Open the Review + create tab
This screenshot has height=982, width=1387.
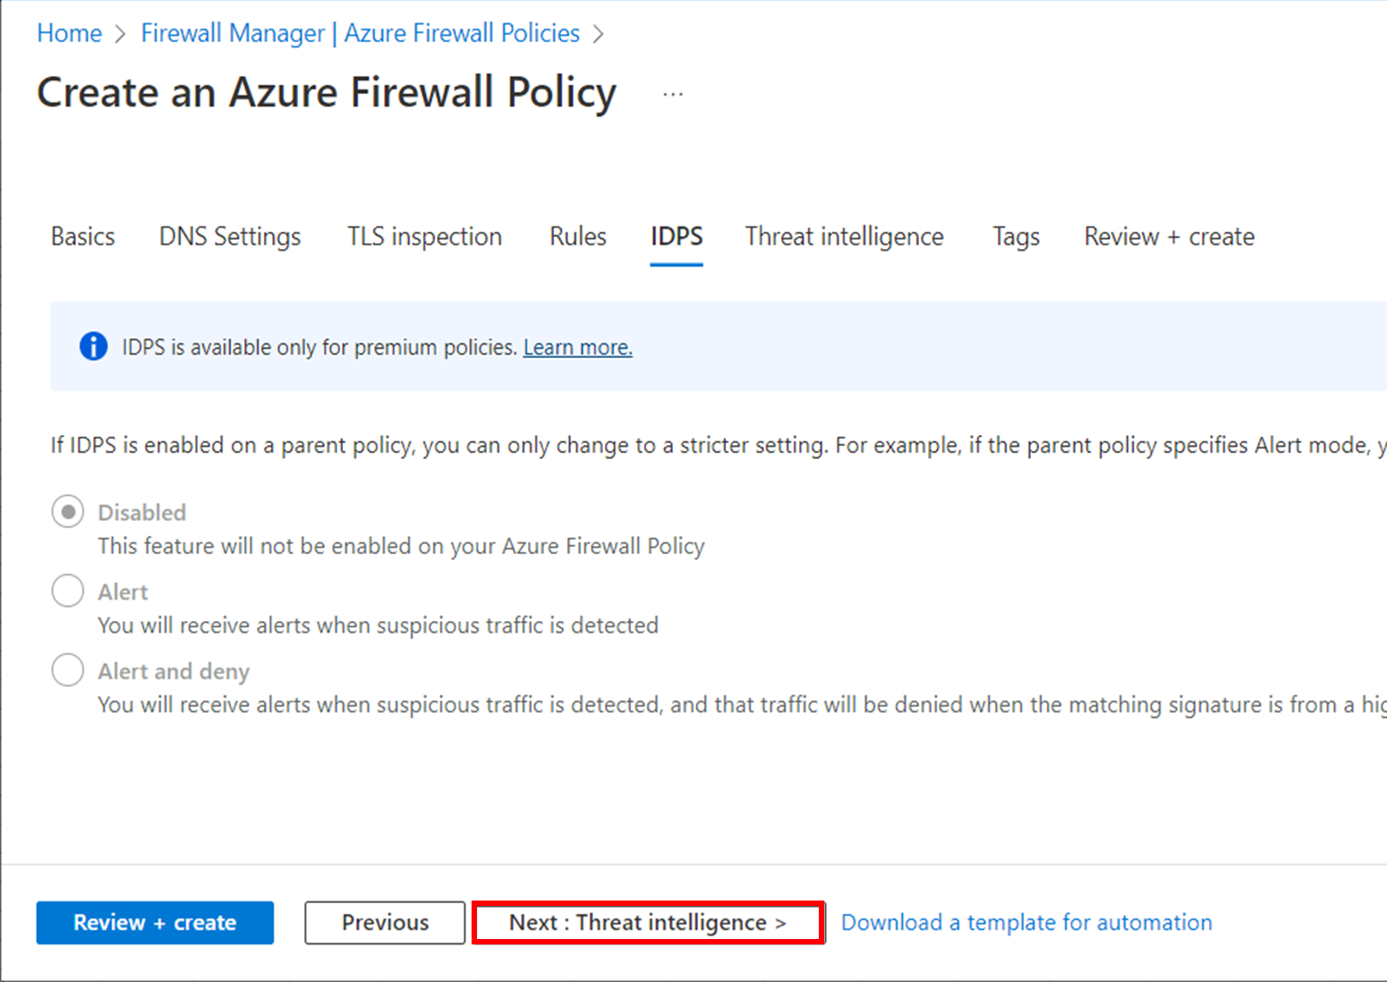[1169, 236]
